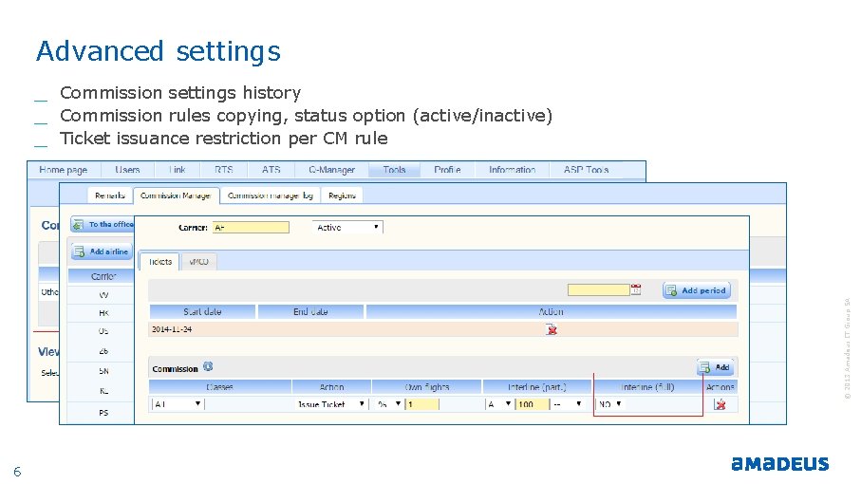Screen dimensions: 861x484
Task: Delete the 2014-11-24 period row
Action: point(552,329)
